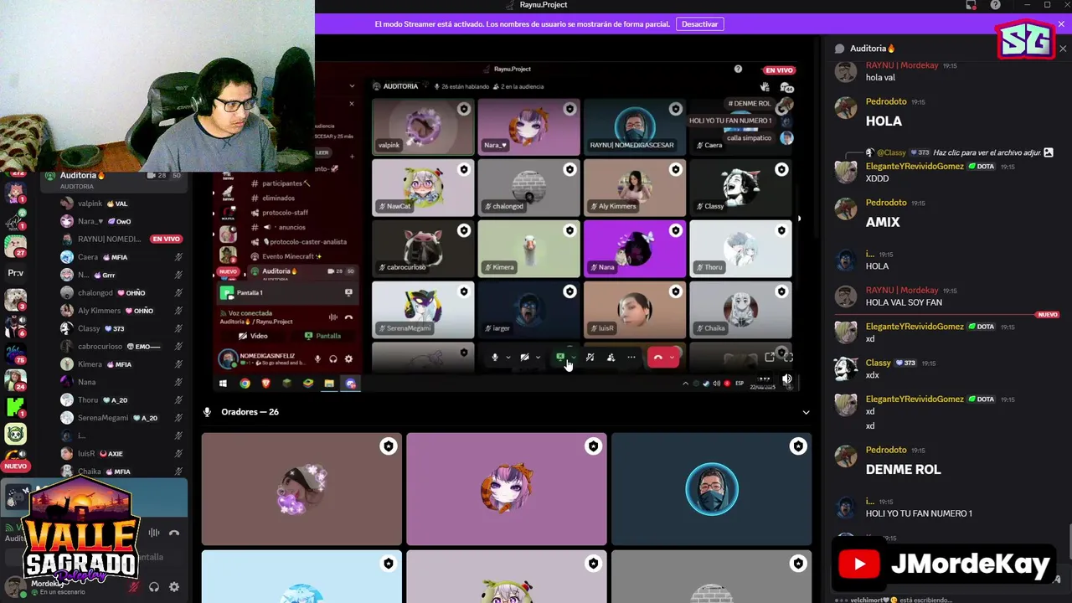Select chalongod in voice member list
Screen dimensions: 1072x603
tap(121, 293)
